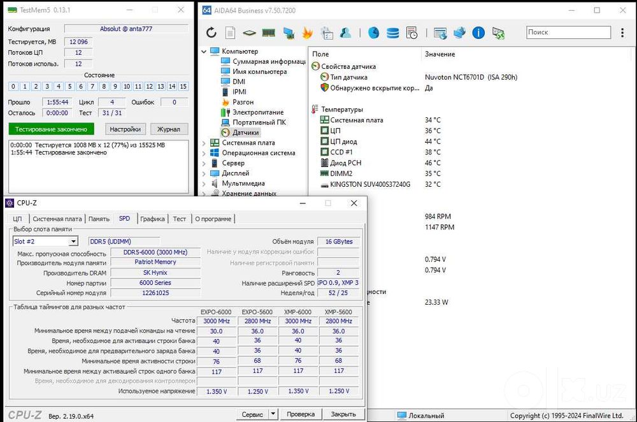Image resolution: width=637 pixels, height=422 pixels.
Task: Click the blue info circle icon
Action: 478,33
